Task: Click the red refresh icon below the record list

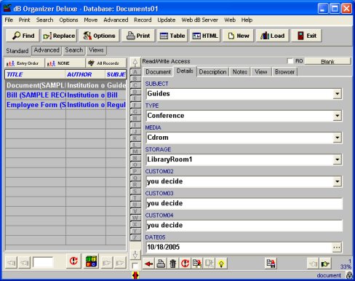Action: click(x=73, y=261)
